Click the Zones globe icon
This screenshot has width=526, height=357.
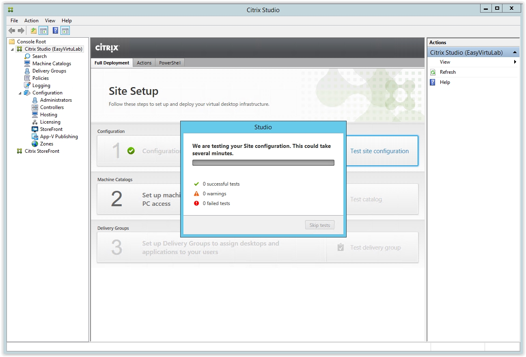point(35,144)
